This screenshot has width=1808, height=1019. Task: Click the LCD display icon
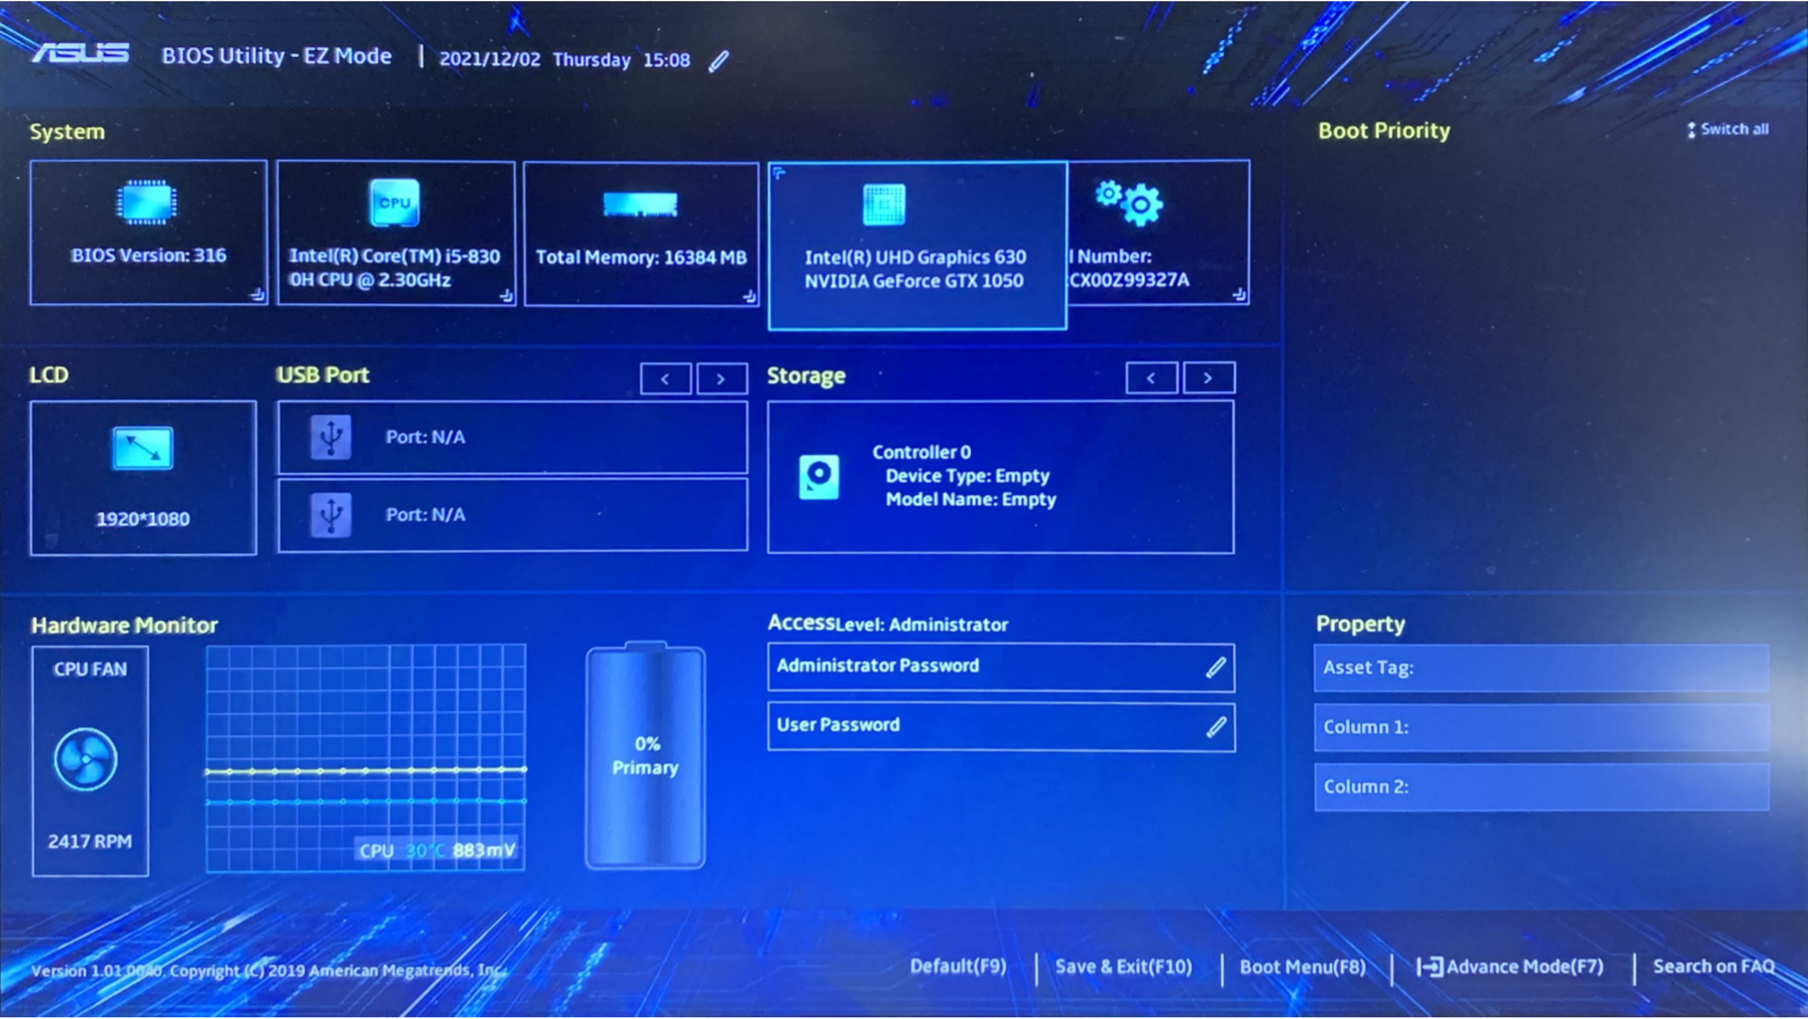pyautogui.click(x=142, y=448)
